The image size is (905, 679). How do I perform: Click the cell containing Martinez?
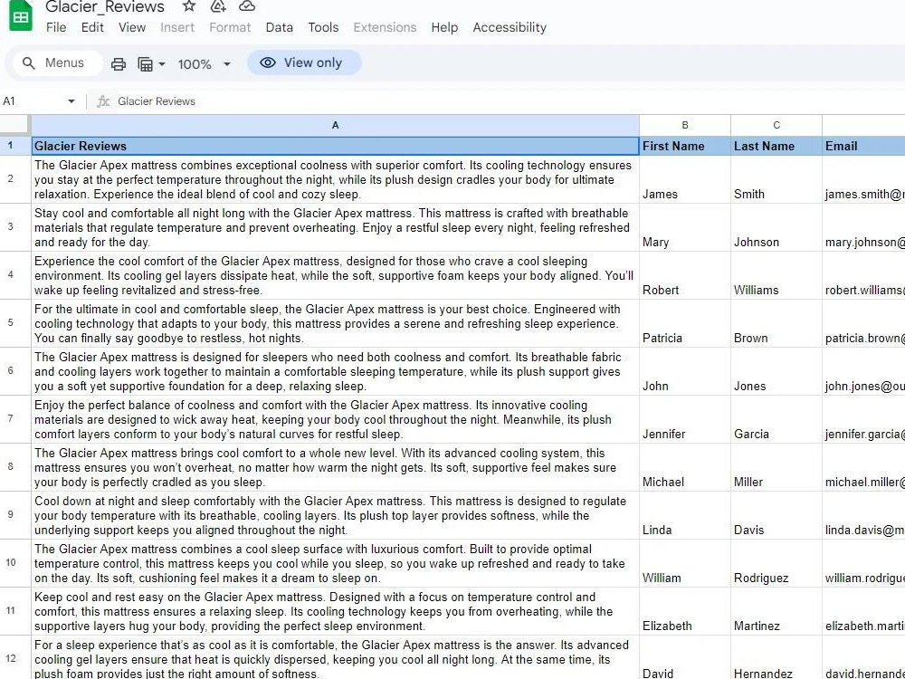click(x=776, y=610)
